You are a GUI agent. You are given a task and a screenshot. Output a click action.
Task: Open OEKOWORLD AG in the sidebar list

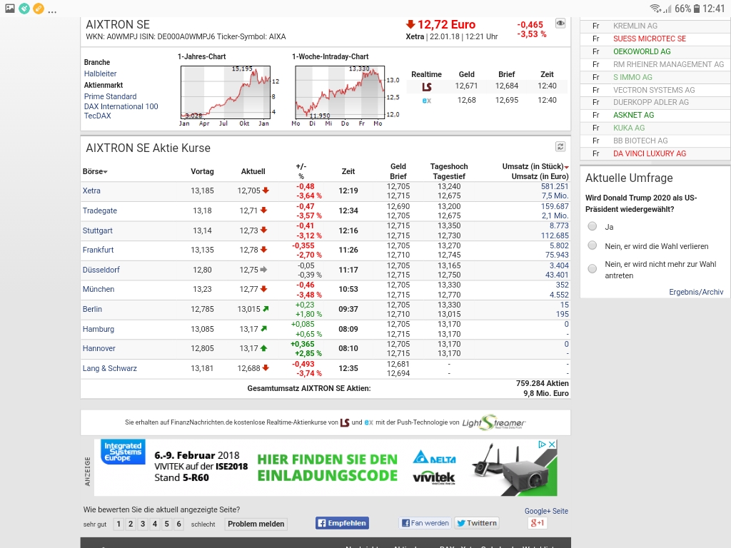point(642,51)
